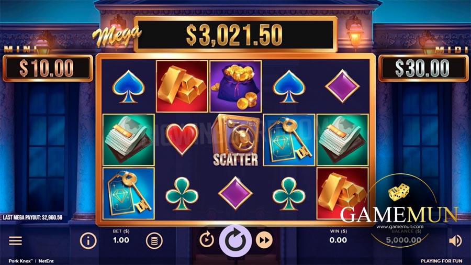This screenshot has height=265, width=471.
Task: Enable quick spin fast-forward
Action: click(264, 240)
